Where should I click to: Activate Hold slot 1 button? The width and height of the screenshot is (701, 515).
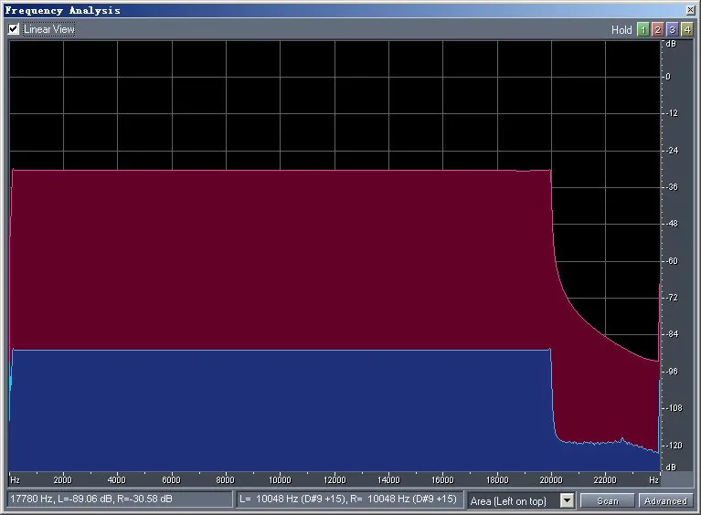(x=643, y=29)
